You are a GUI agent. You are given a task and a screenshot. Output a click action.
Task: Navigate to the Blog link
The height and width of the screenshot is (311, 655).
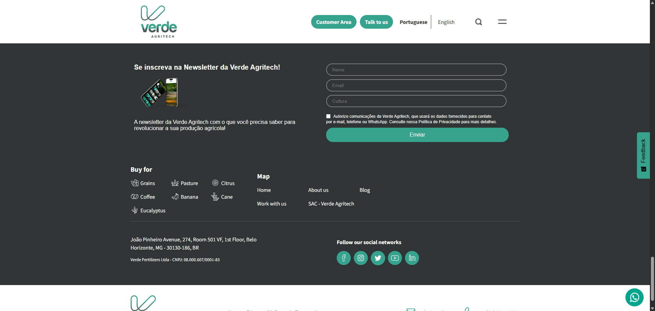coord(364,190)
